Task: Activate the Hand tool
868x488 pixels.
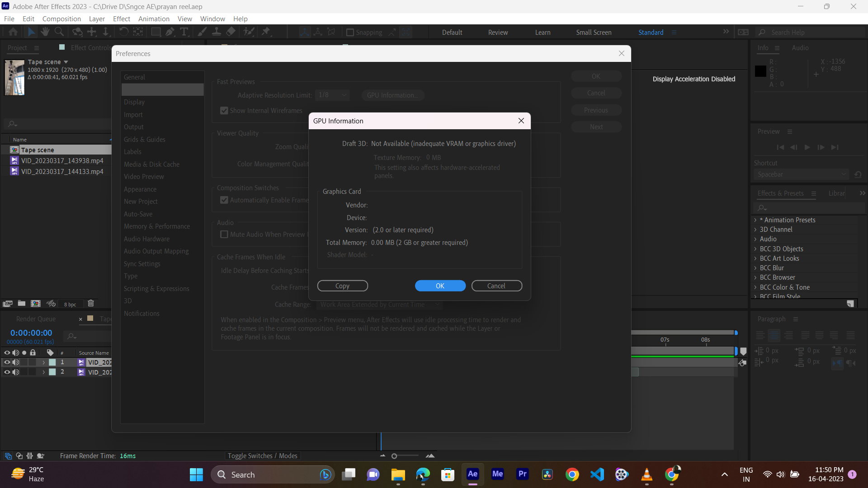Action: 45,32
